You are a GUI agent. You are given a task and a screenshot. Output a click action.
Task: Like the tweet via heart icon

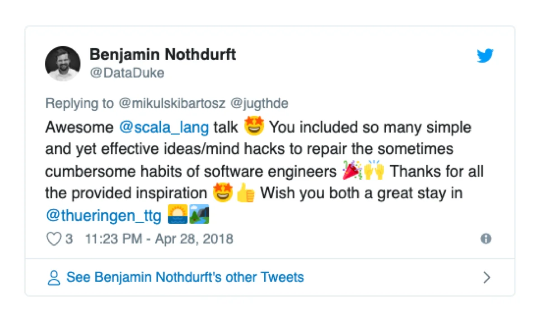[x=54, y=239]
